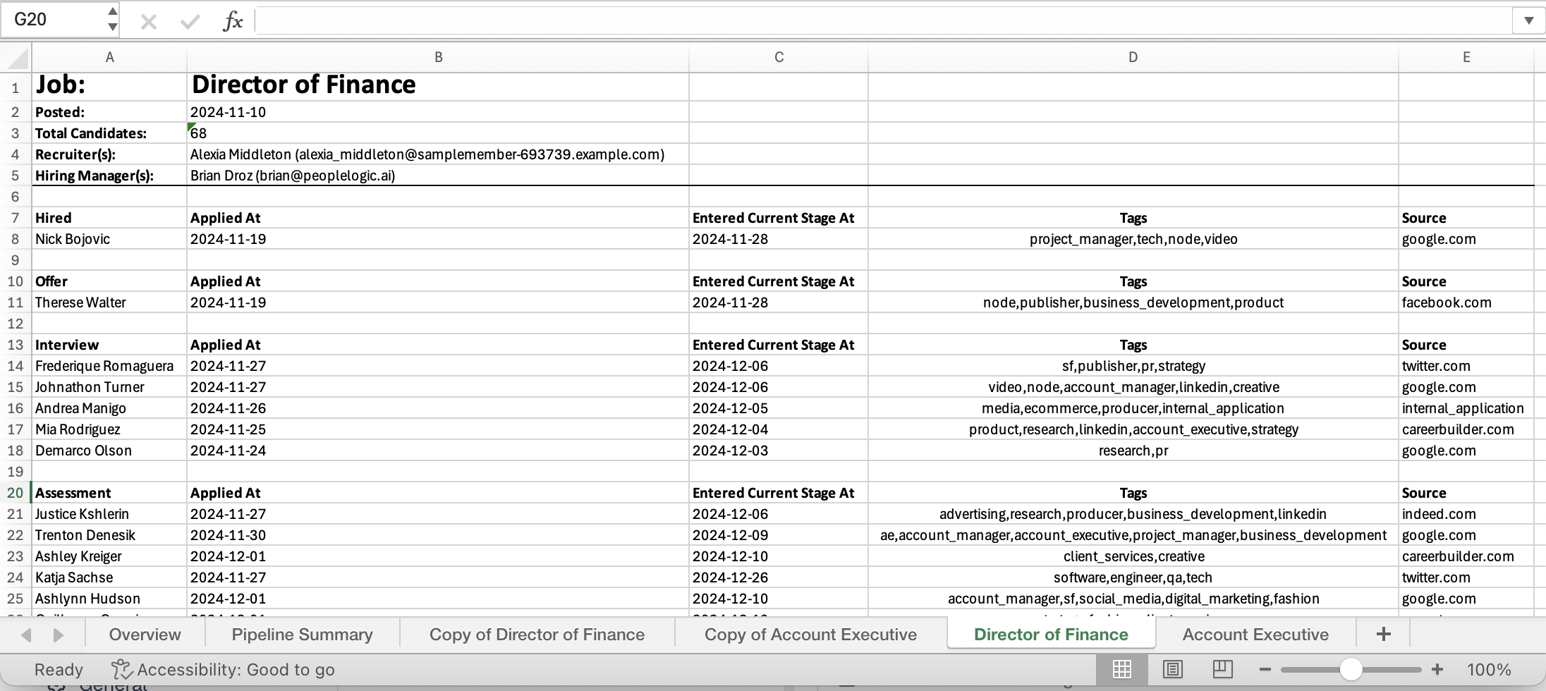1546x691 pixels.
Task: Switch to the Account Executive tab
Action: (1256, 634)
